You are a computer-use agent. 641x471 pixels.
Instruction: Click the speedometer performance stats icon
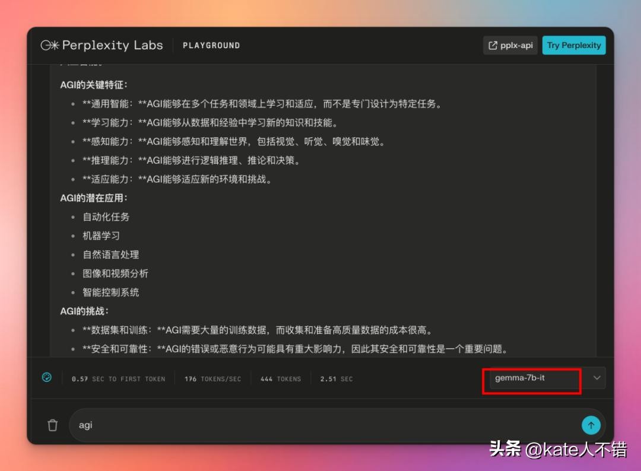coord(47,378)
